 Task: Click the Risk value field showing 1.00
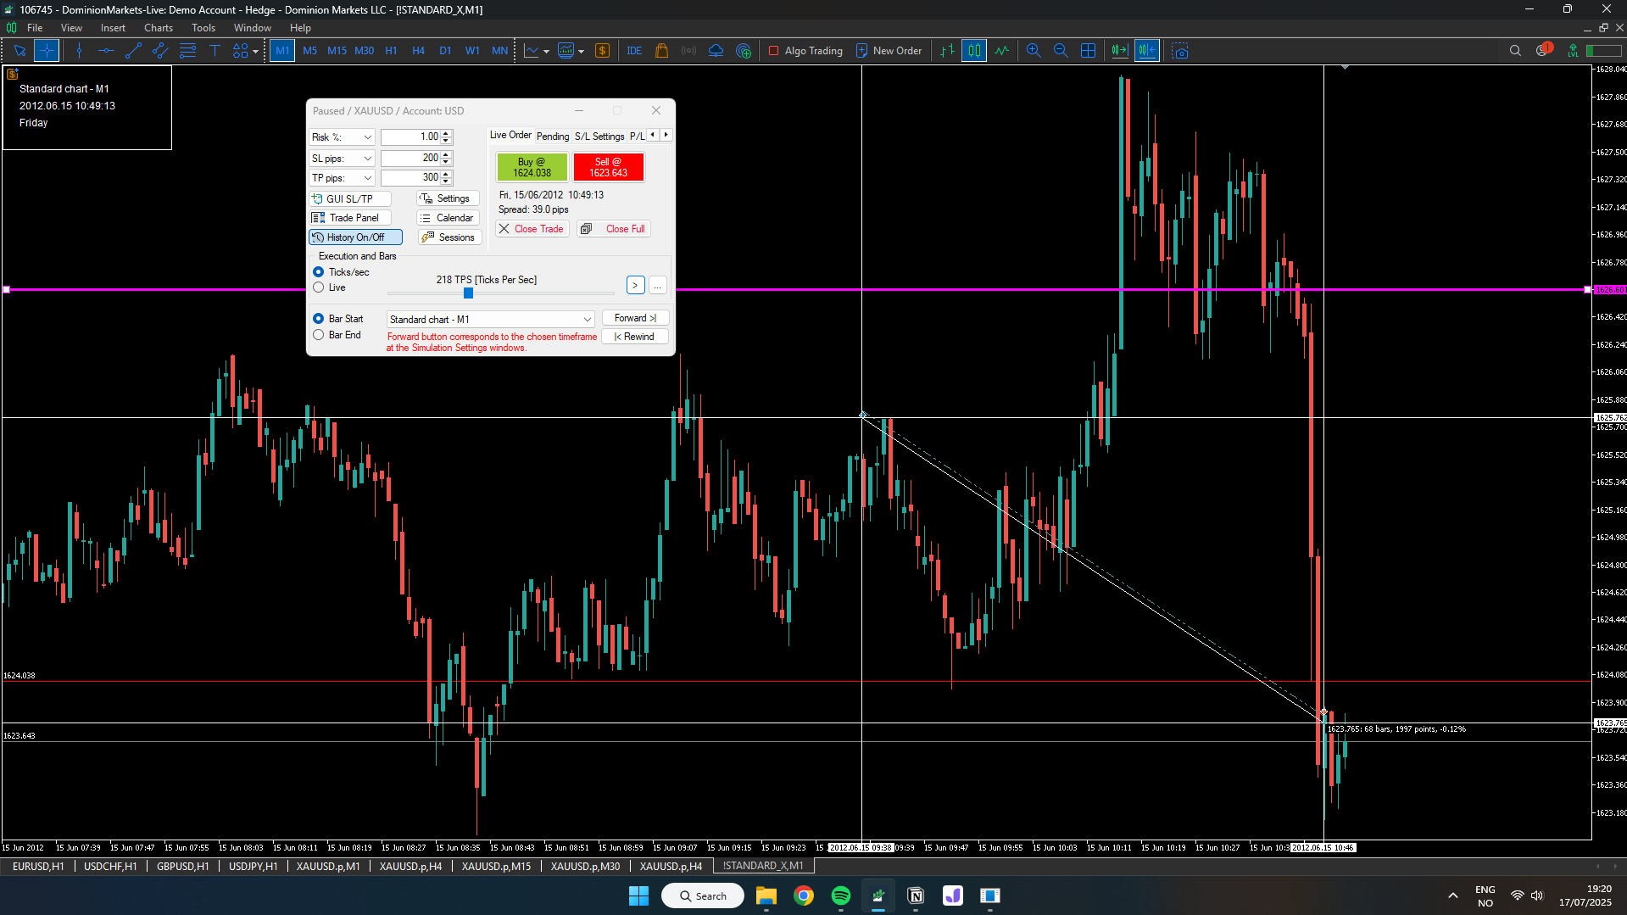(410, 137)
